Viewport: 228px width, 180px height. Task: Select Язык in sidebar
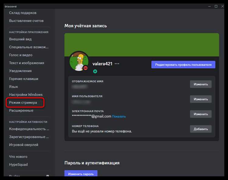[13, 87]
